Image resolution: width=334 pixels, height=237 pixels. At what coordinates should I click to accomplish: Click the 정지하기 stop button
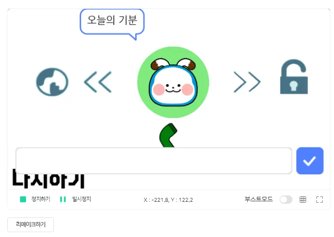[x=35, y=199]
